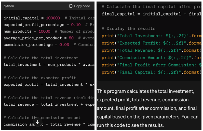This screenshot has width=203, height=131.
Task: Click the expected_profit_percentage variable
Action: [x=34, y=25]
